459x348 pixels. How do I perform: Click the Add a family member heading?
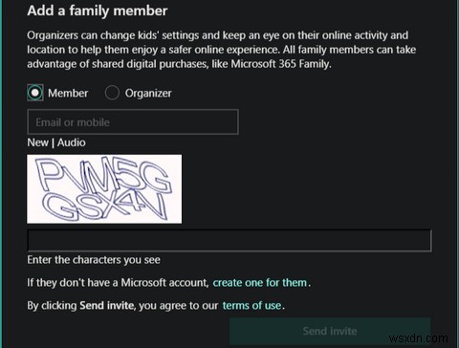click(x=98, y=11)
